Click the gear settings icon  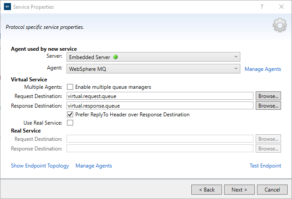click(x=279, y=26)
